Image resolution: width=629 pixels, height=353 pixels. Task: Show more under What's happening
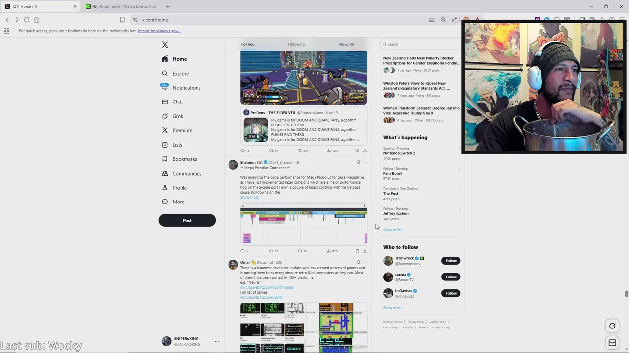pyautogui.click(x=392, y=230)
